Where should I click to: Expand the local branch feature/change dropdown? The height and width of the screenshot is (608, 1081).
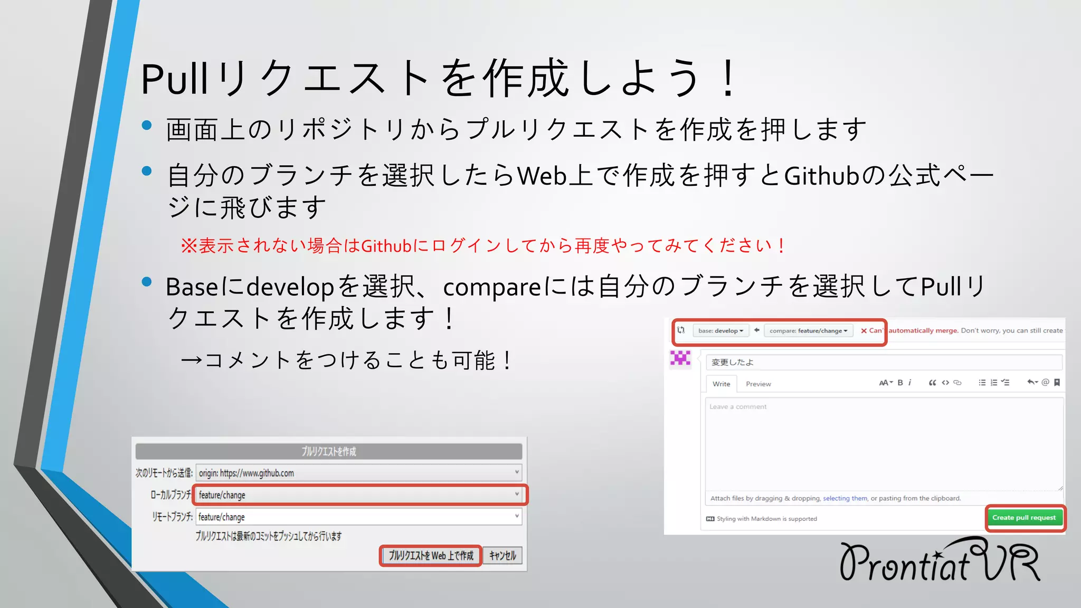359,495
